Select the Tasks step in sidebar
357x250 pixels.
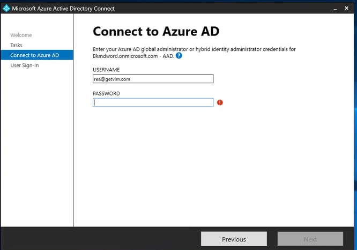tap(16, 45)
